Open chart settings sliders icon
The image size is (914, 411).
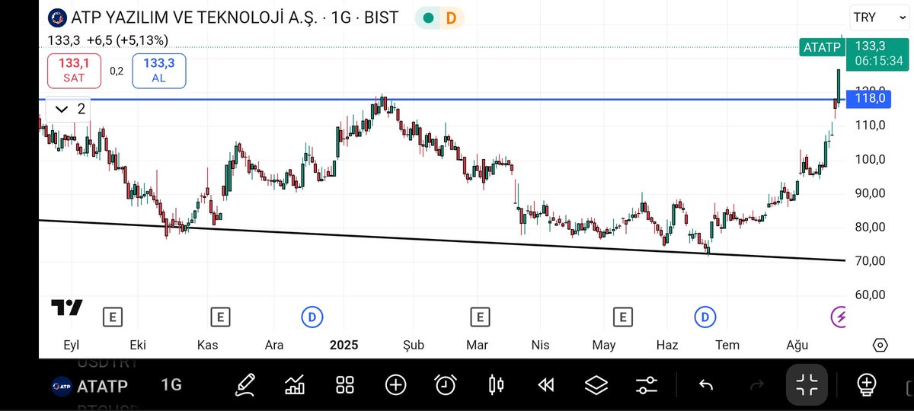click(647, 384)
